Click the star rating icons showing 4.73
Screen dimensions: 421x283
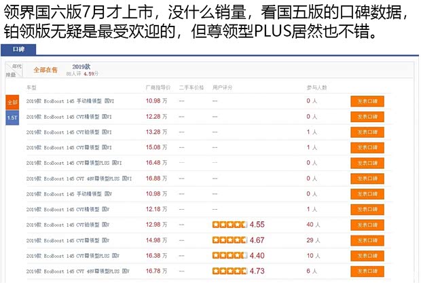coord(230,271)
